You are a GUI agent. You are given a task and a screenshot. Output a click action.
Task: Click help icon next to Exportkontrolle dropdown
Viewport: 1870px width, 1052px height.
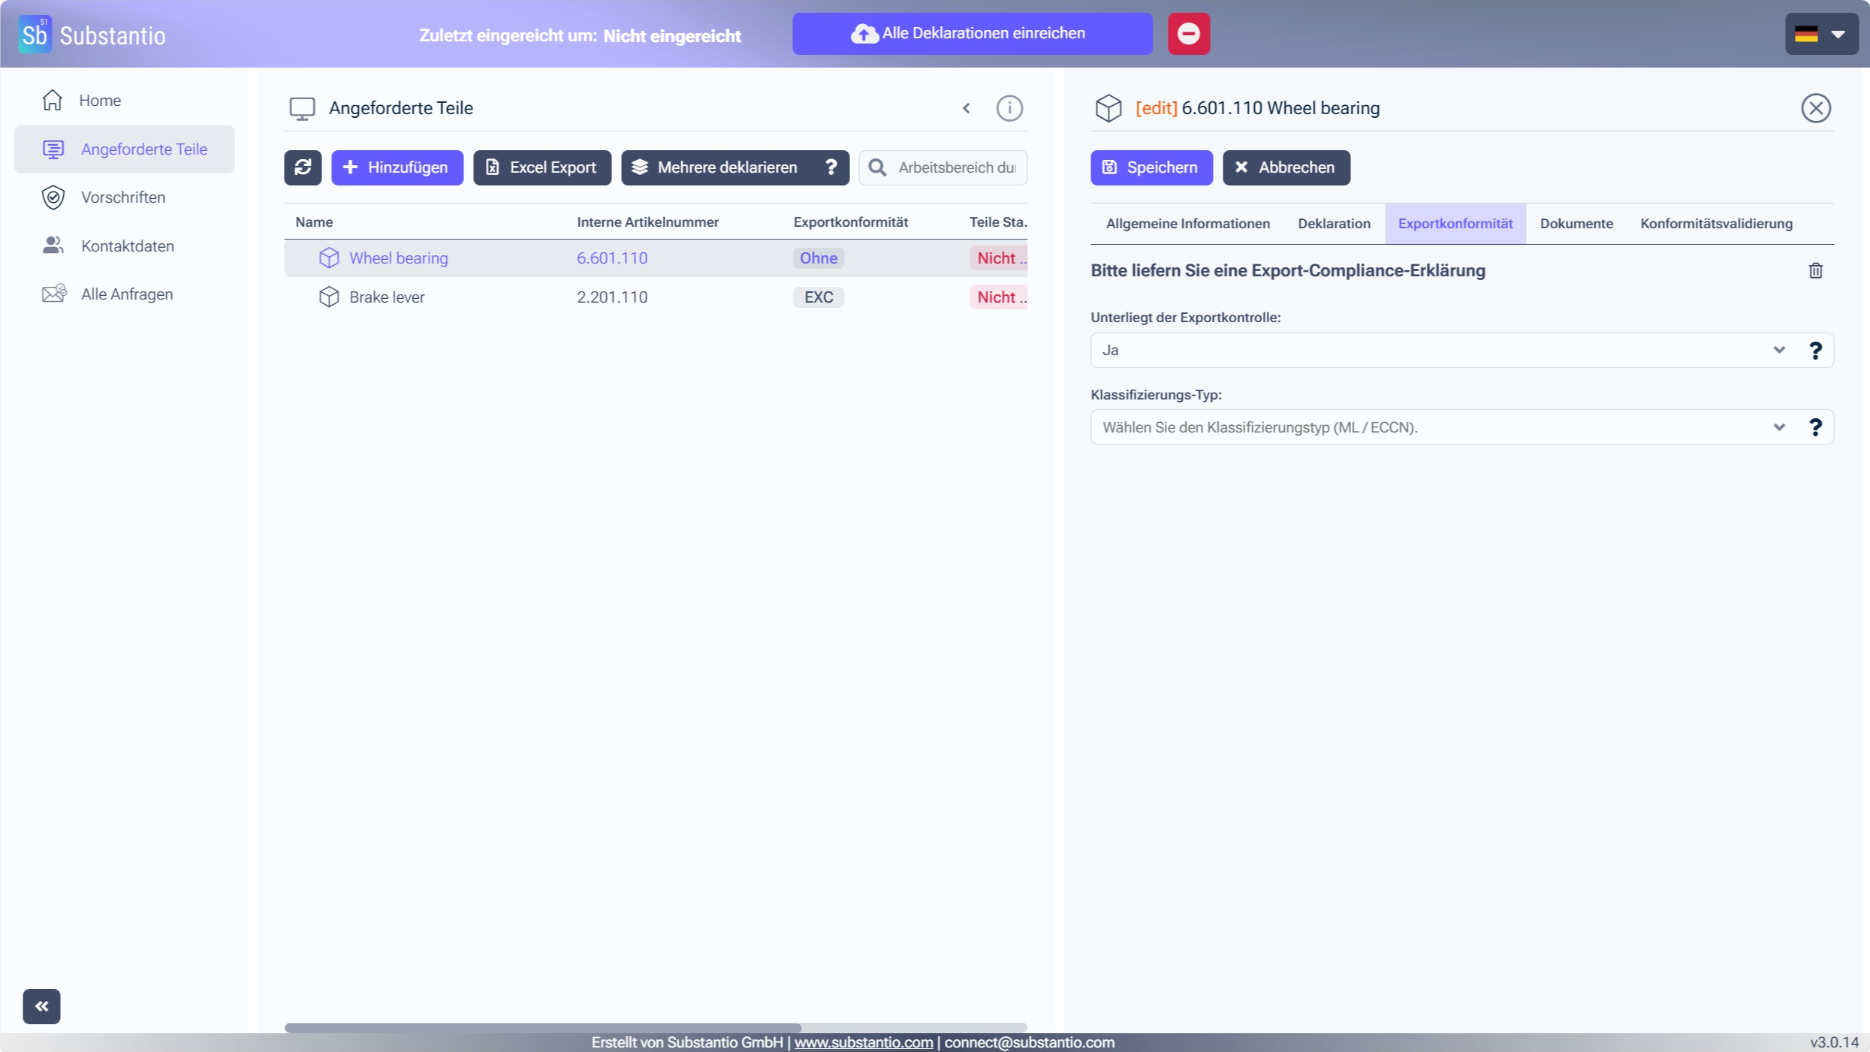[x=1815, y=351]
